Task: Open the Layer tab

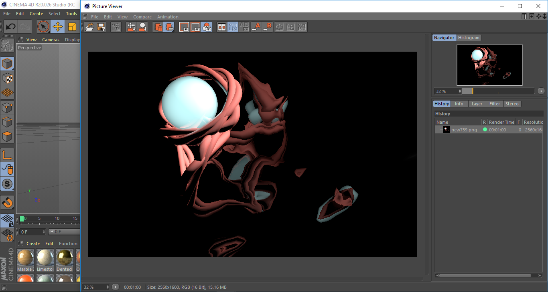Action: [x=477, y=104]
